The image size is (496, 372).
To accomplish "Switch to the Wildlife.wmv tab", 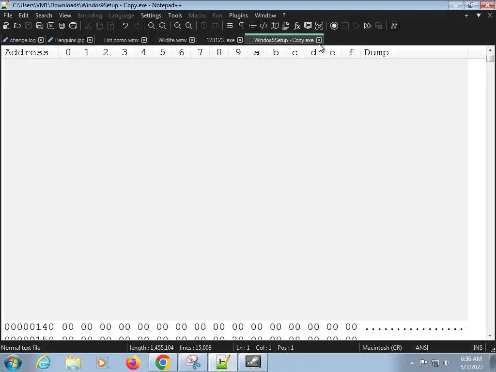I will click(x=172, y=40).
